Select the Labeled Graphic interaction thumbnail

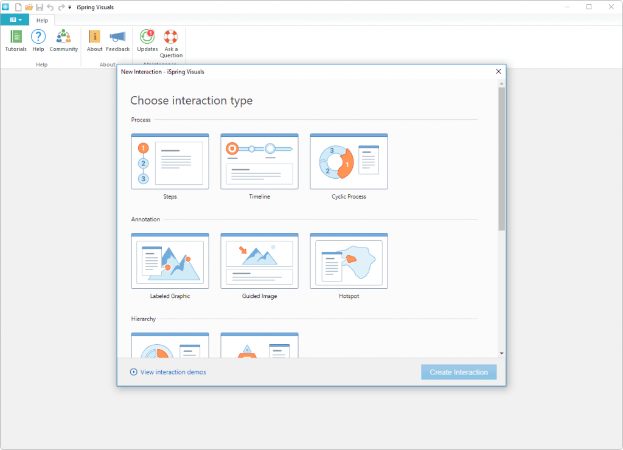(x=170, y=261)
